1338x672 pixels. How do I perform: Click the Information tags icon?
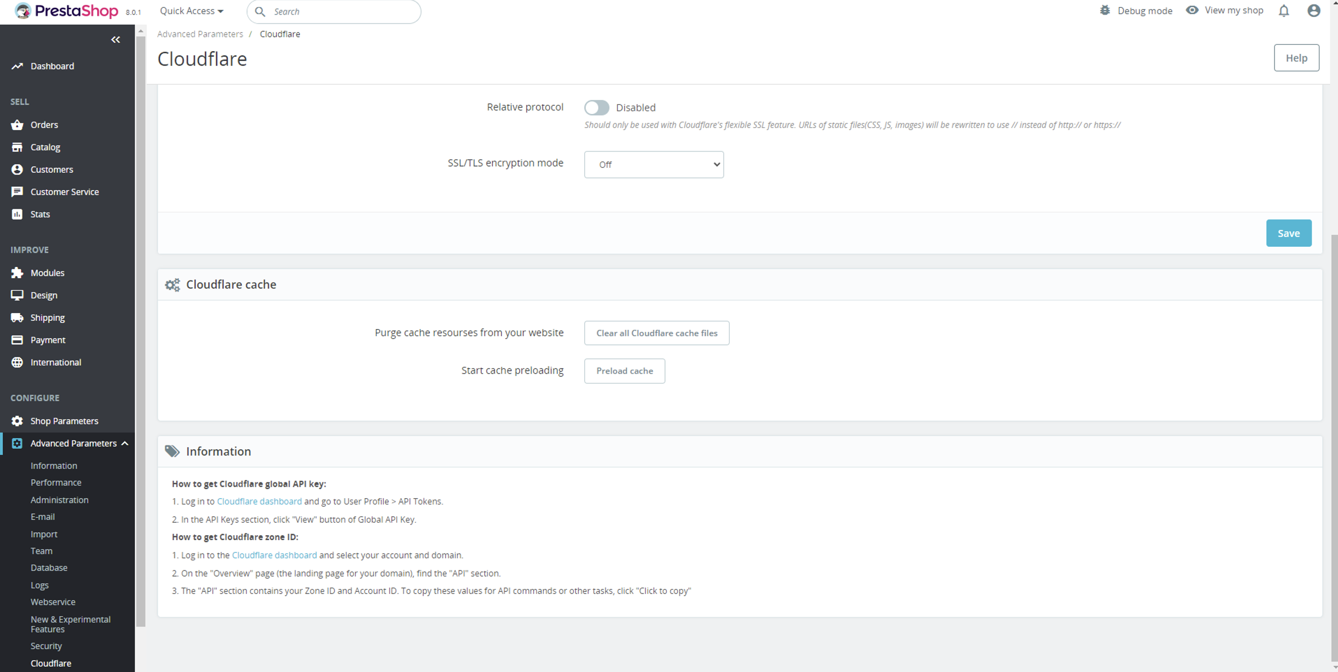(172, 452)
